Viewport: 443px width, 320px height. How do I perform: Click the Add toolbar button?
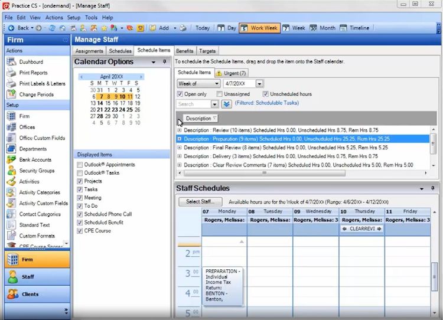(160, 28)
